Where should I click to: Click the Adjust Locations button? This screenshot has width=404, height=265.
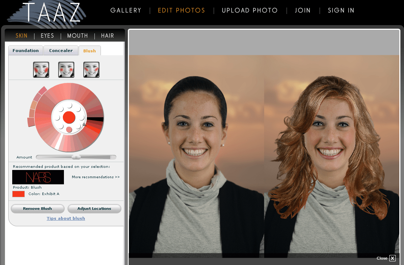pos(94,209)
